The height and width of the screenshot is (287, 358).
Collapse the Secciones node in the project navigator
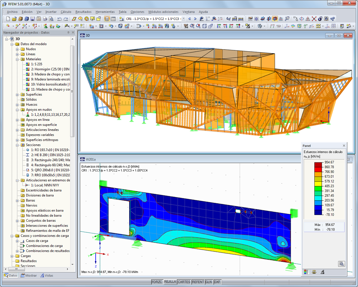click(18, 145)
